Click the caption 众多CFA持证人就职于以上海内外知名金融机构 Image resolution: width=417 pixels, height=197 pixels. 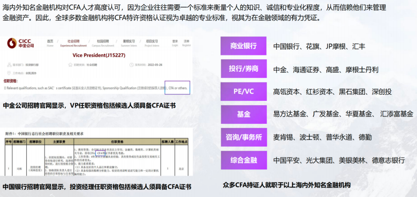[x=286, y=185]
